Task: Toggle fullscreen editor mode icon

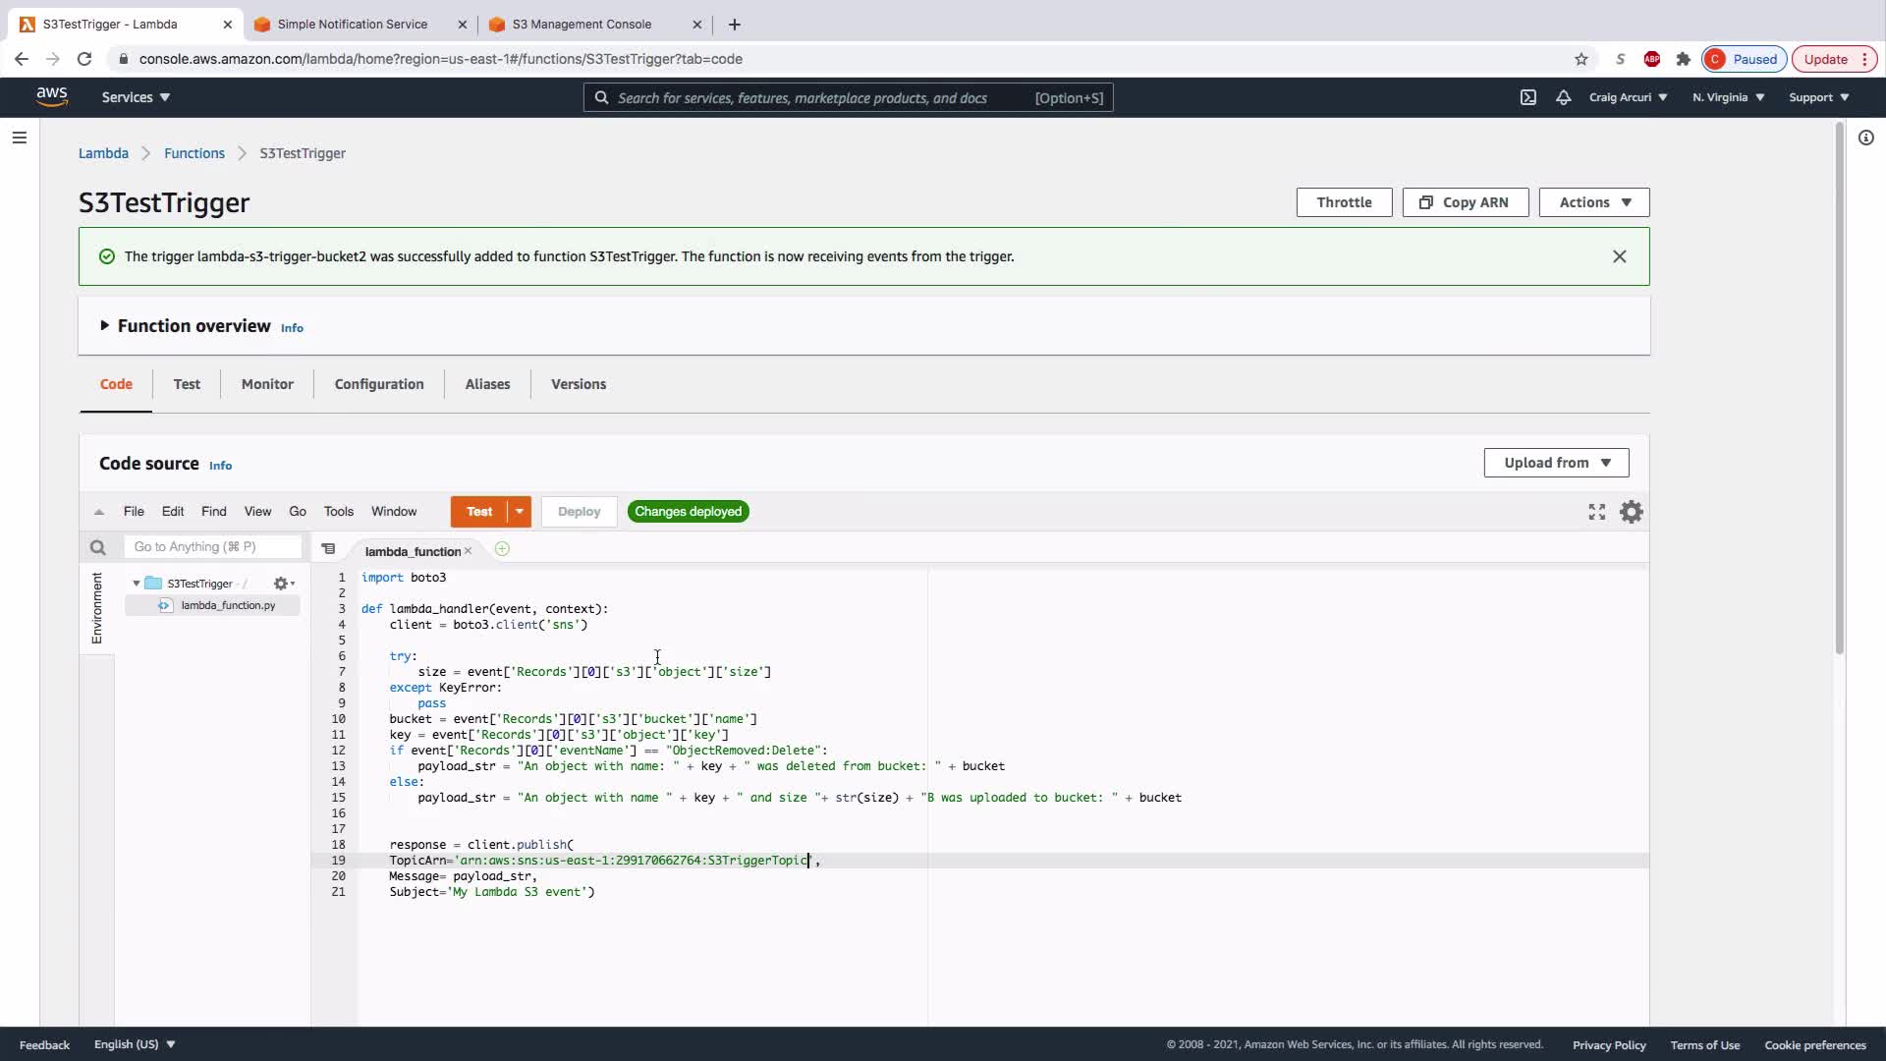Action: (1596, 512)
